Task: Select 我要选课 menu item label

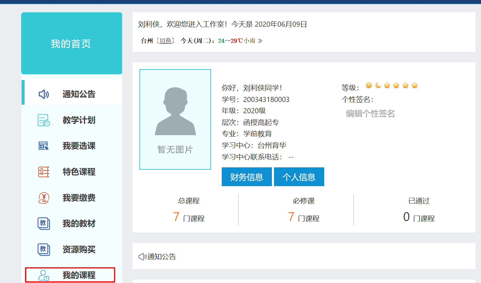Action: click(79, 146)
